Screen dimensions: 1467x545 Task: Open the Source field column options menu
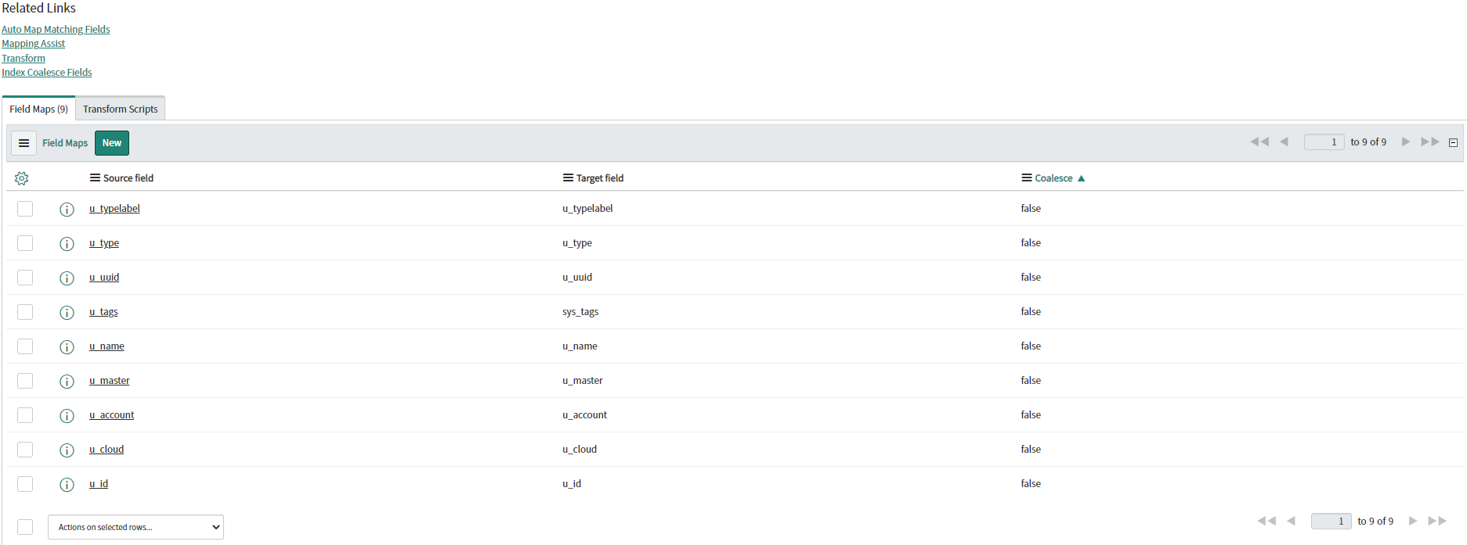[x=95, y=178]
